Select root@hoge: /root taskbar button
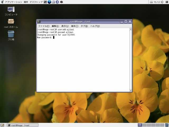Image resolution: width=169 pixels, height=127 pixels. click(22, 125)
